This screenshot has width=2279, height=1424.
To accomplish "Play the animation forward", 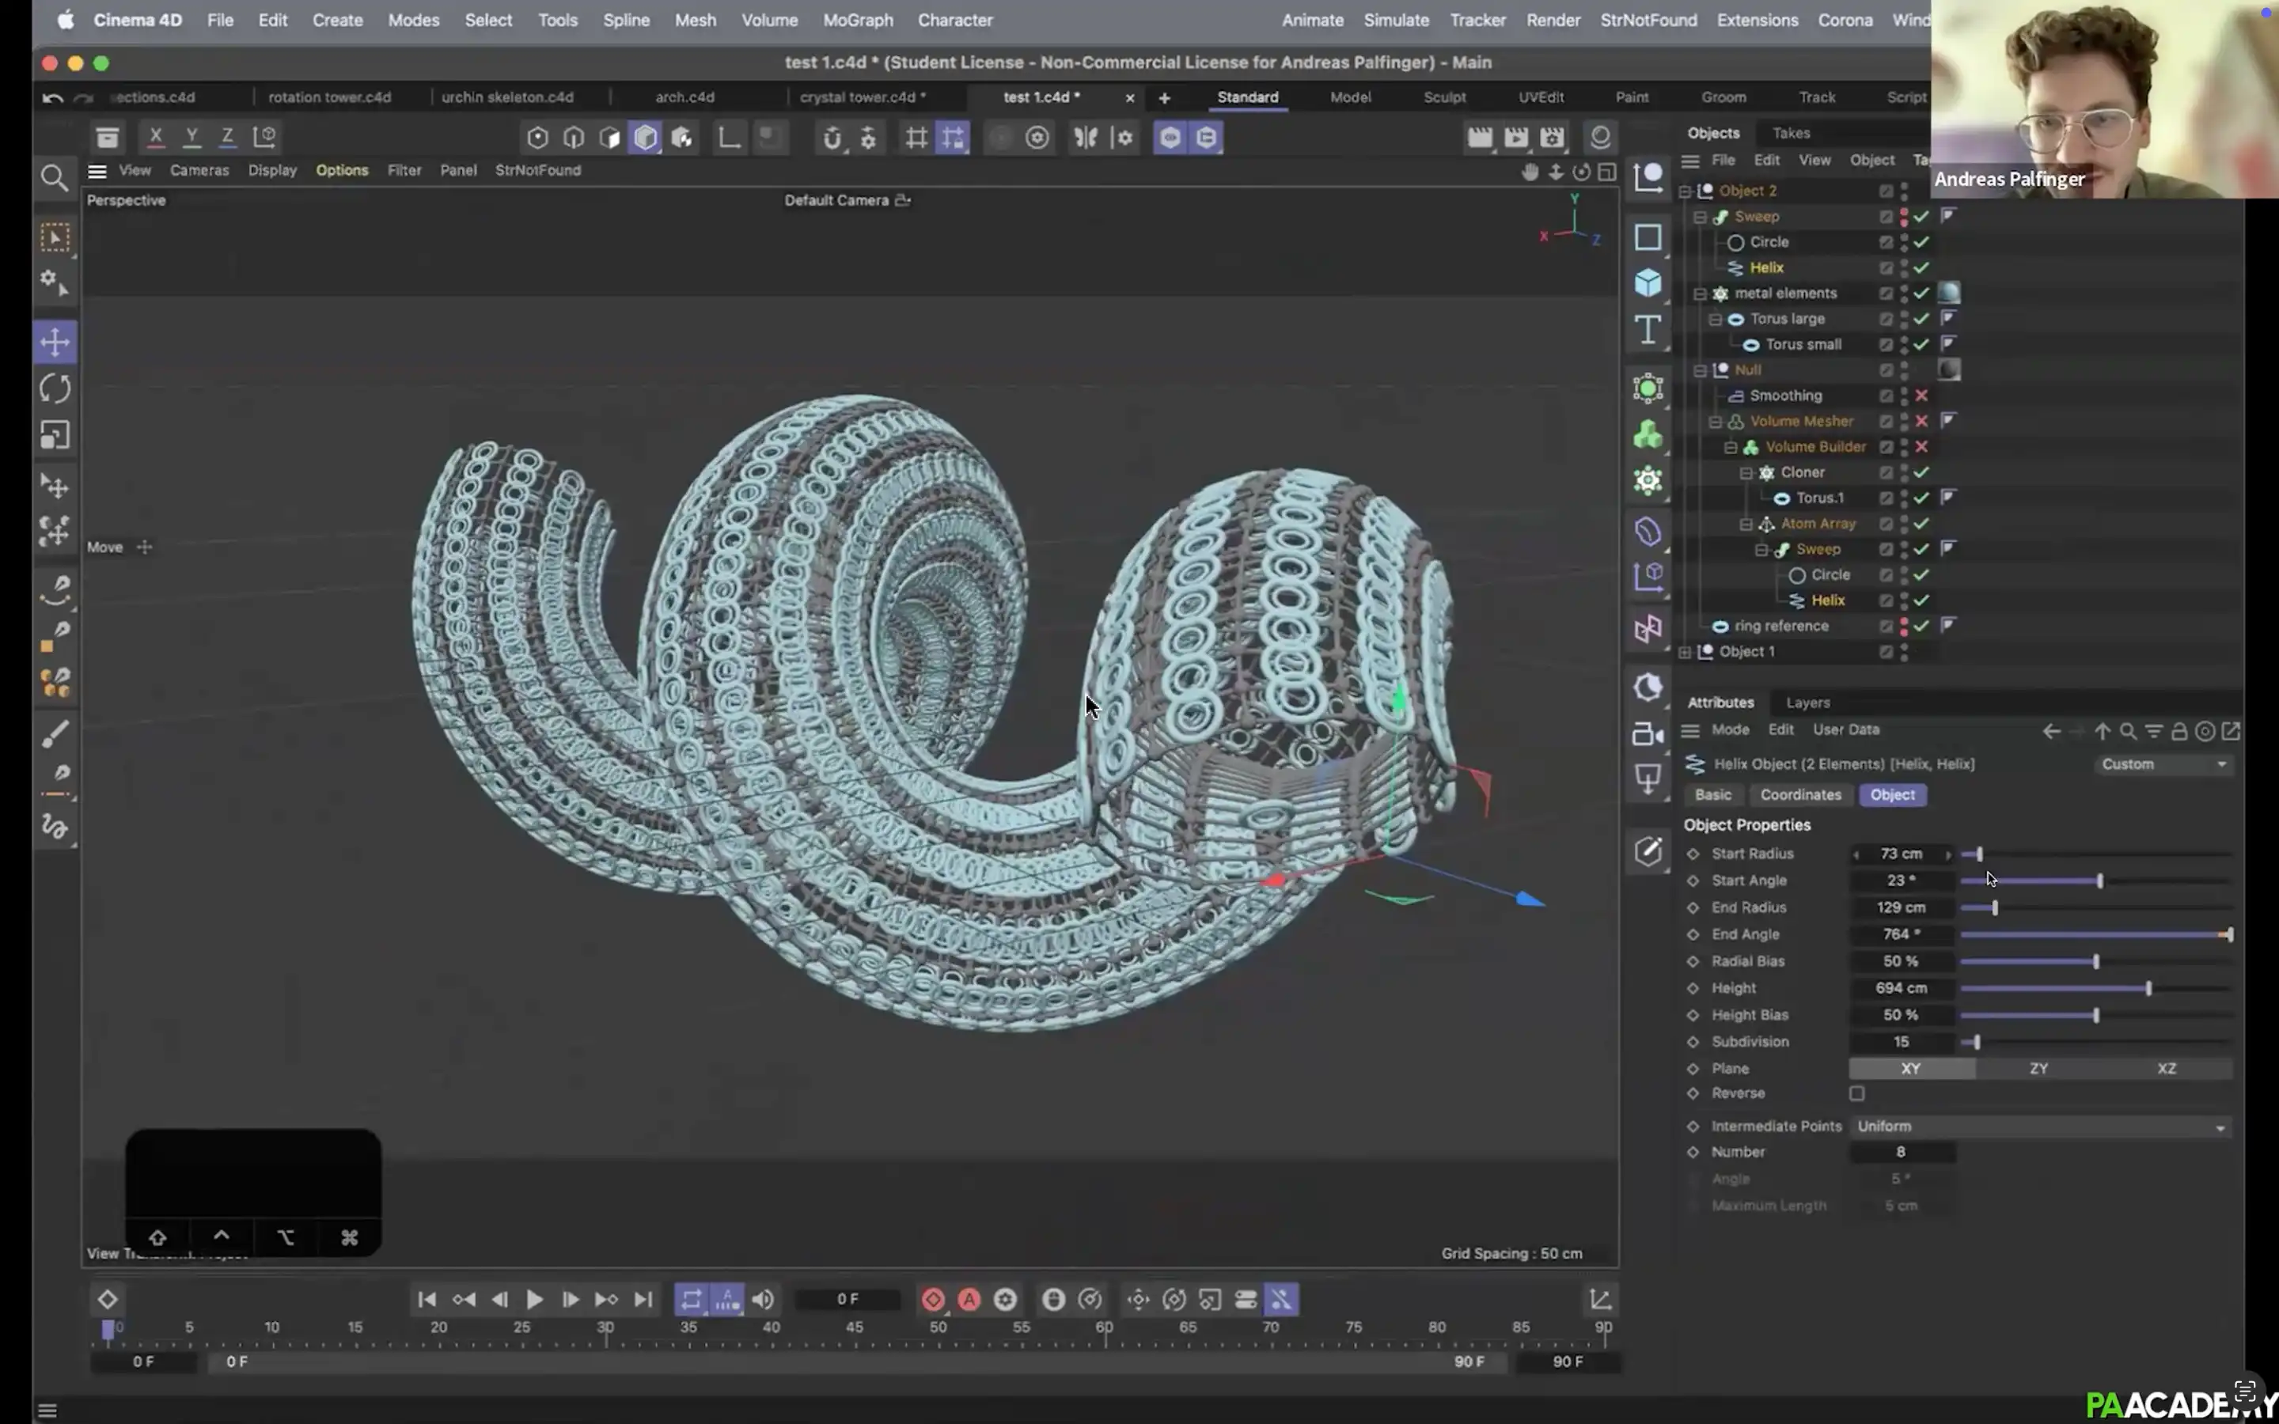I will coord(534,1300).
